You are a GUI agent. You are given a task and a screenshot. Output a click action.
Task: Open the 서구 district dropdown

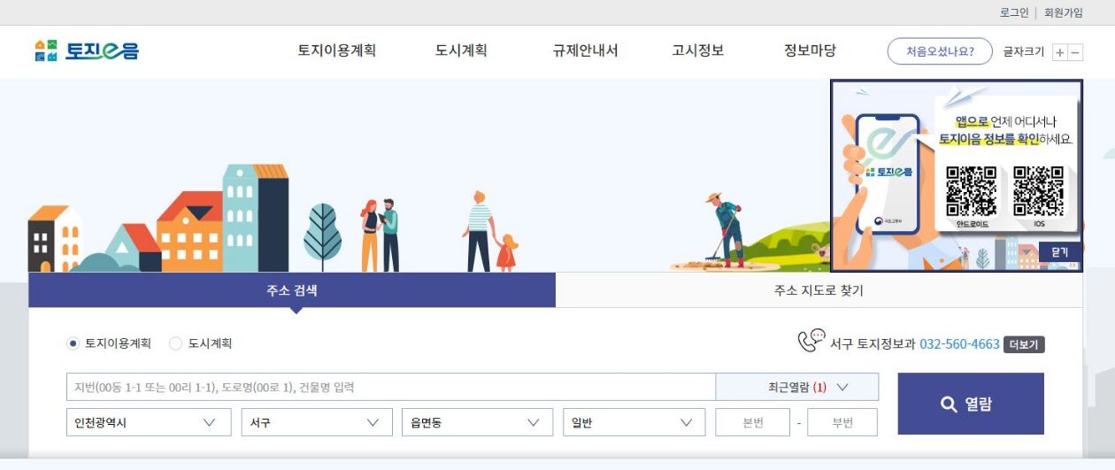pos(317,422)
